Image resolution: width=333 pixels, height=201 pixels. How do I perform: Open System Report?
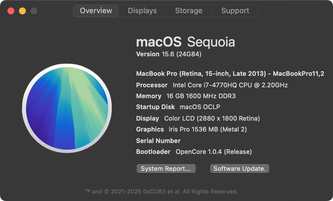[166, 169]
